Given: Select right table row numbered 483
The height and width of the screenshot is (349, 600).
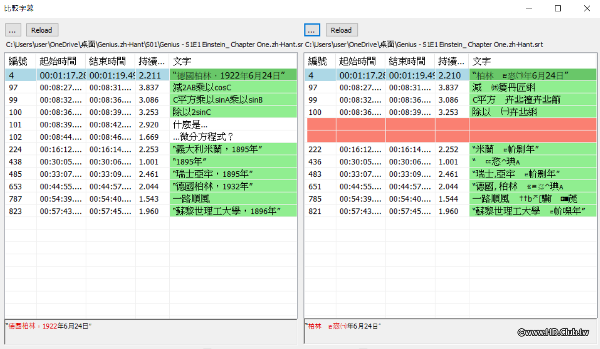Looking at the screenshot, I should 450,174.
